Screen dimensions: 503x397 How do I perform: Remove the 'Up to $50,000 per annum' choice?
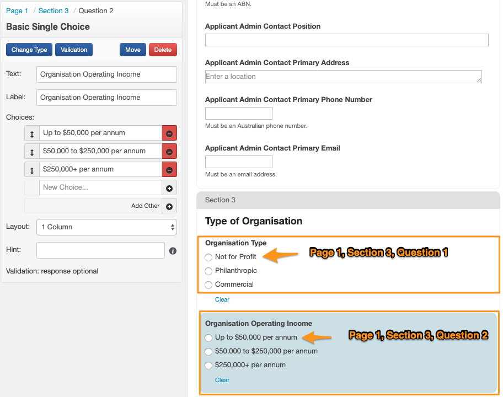coord(169,133)
